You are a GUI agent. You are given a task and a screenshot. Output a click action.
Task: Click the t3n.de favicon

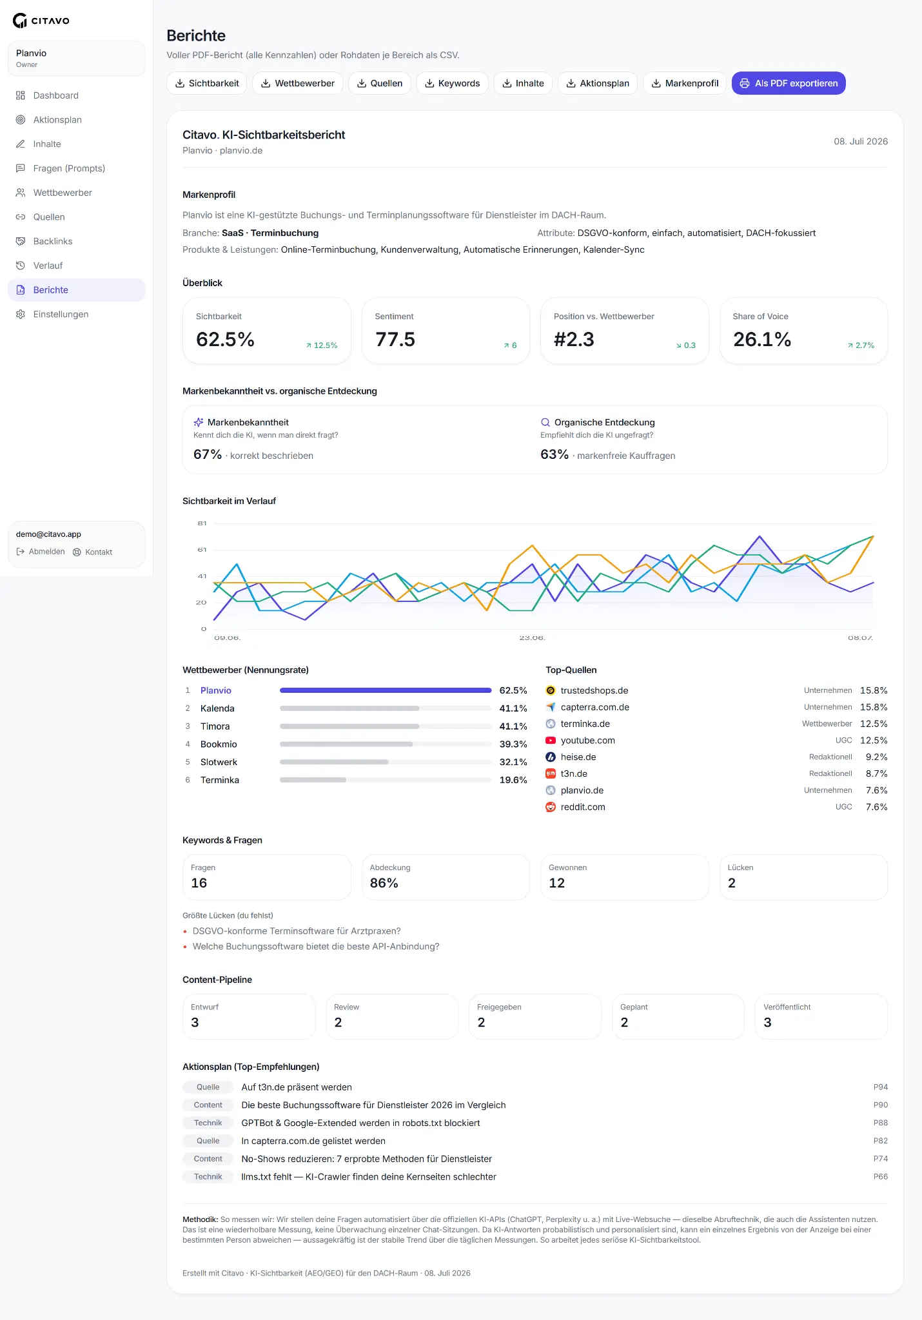pos(551,773)
